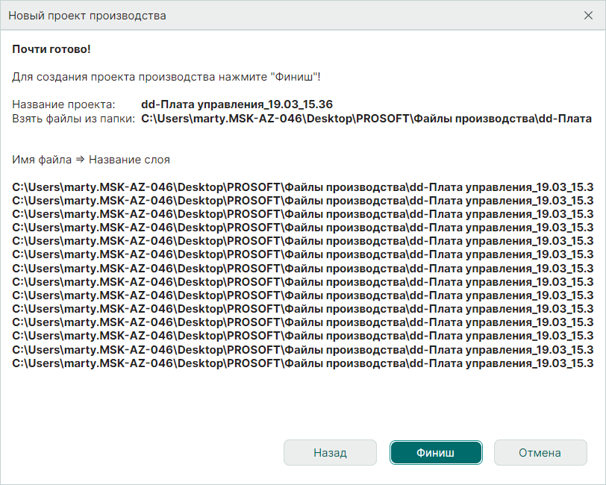The width and height of the screenshot is (606, 485).
Task: Click the Взять файлы из папки: label
Action: click(x=73, y=118)
